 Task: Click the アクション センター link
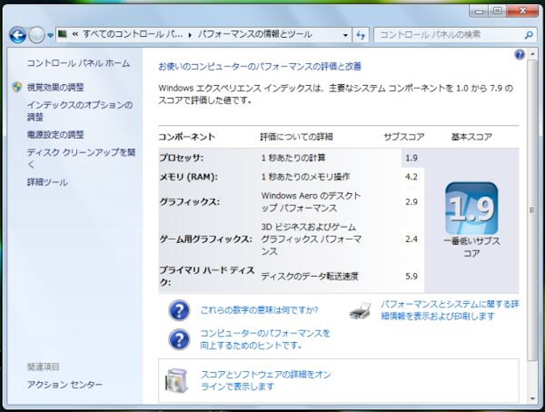click(64, 385)
